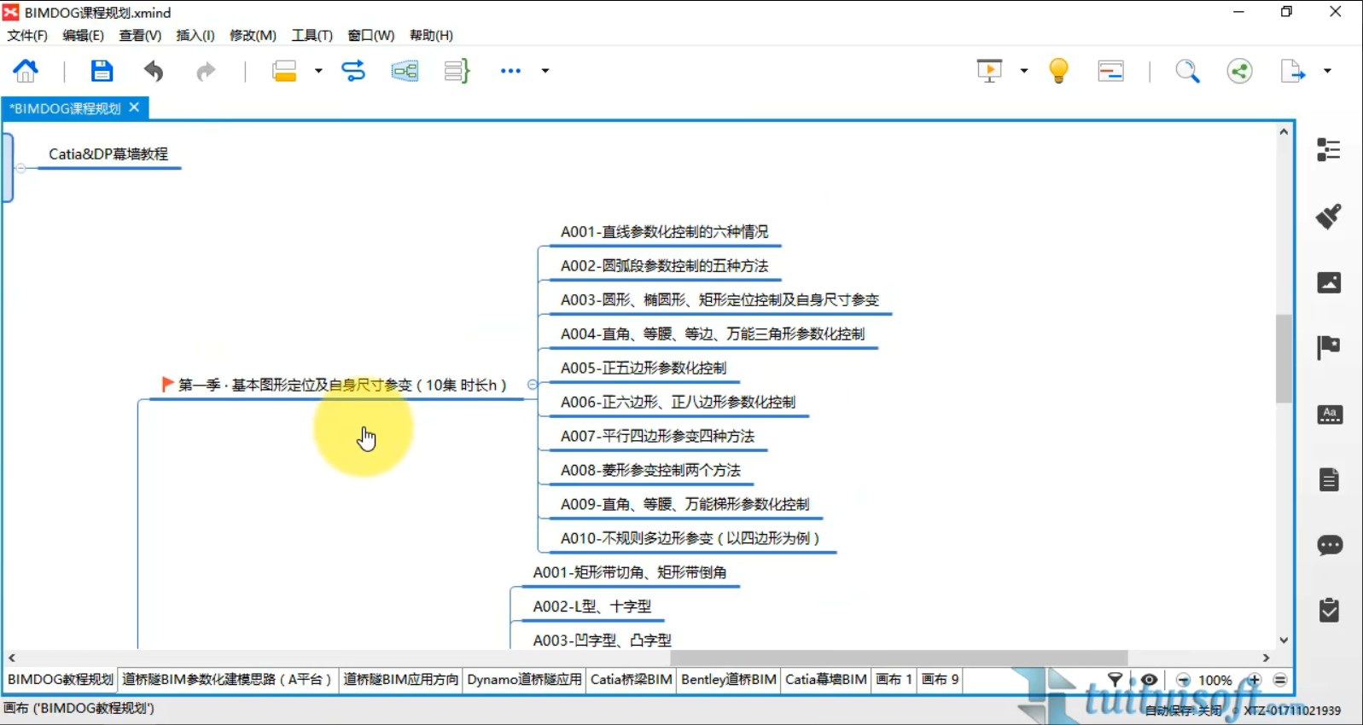Click the red flag marker on 第一季 topic
Image resolution: width=1363 pixels, height=725 pixels.
tap(167, 385)
